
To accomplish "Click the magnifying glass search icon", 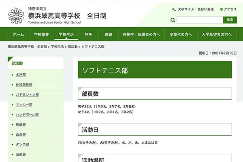I will coord(173,20).
